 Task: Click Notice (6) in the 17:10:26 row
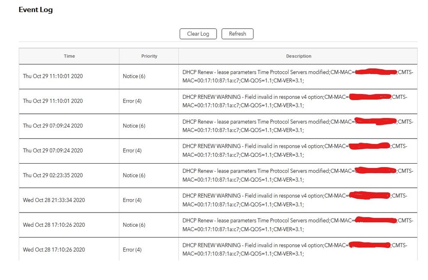(134, 225)
